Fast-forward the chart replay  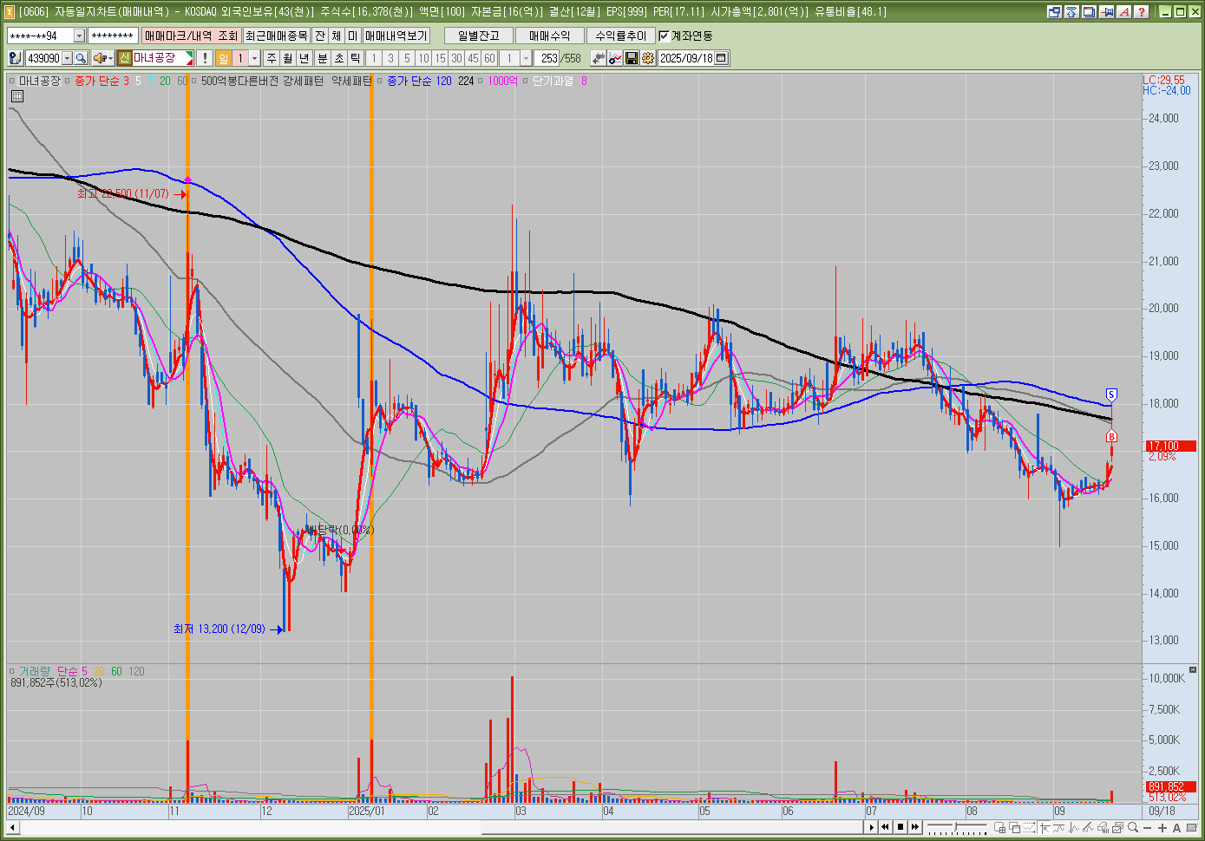[915, 827]
